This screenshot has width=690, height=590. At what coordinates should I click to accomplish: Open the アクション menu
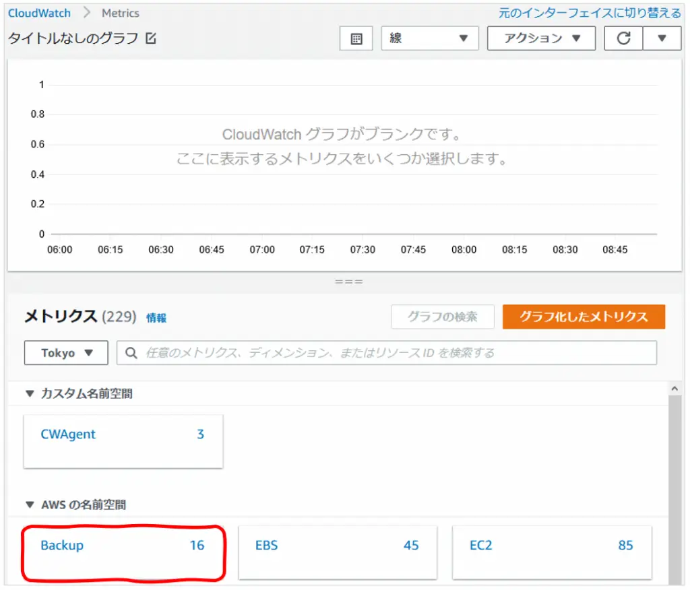click(x=541, y=38)
